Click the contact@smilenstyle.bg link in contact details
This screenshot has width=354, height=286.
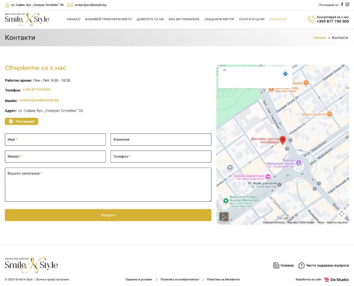(x=39, y=100)
